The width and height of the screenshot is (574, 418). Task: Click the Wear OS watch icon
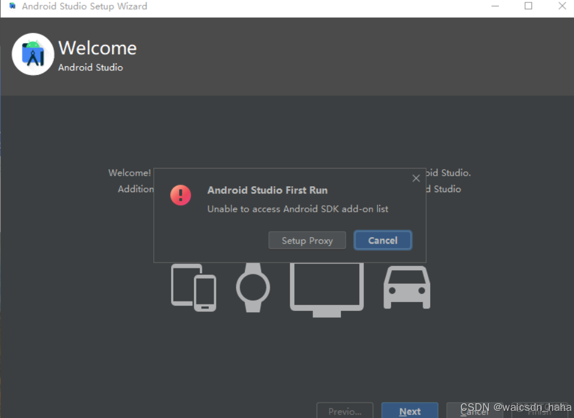[253, 288]
